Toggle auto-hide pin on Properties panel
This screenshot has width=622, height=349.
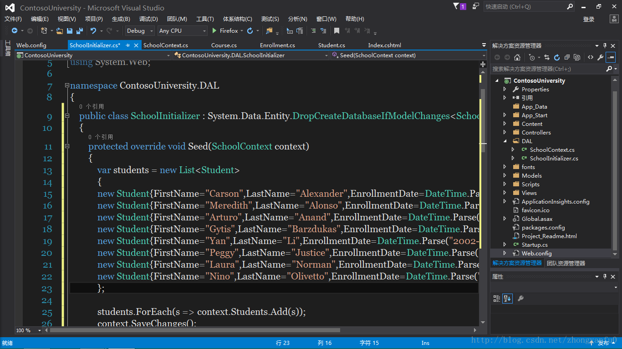[x=605, y=276]
